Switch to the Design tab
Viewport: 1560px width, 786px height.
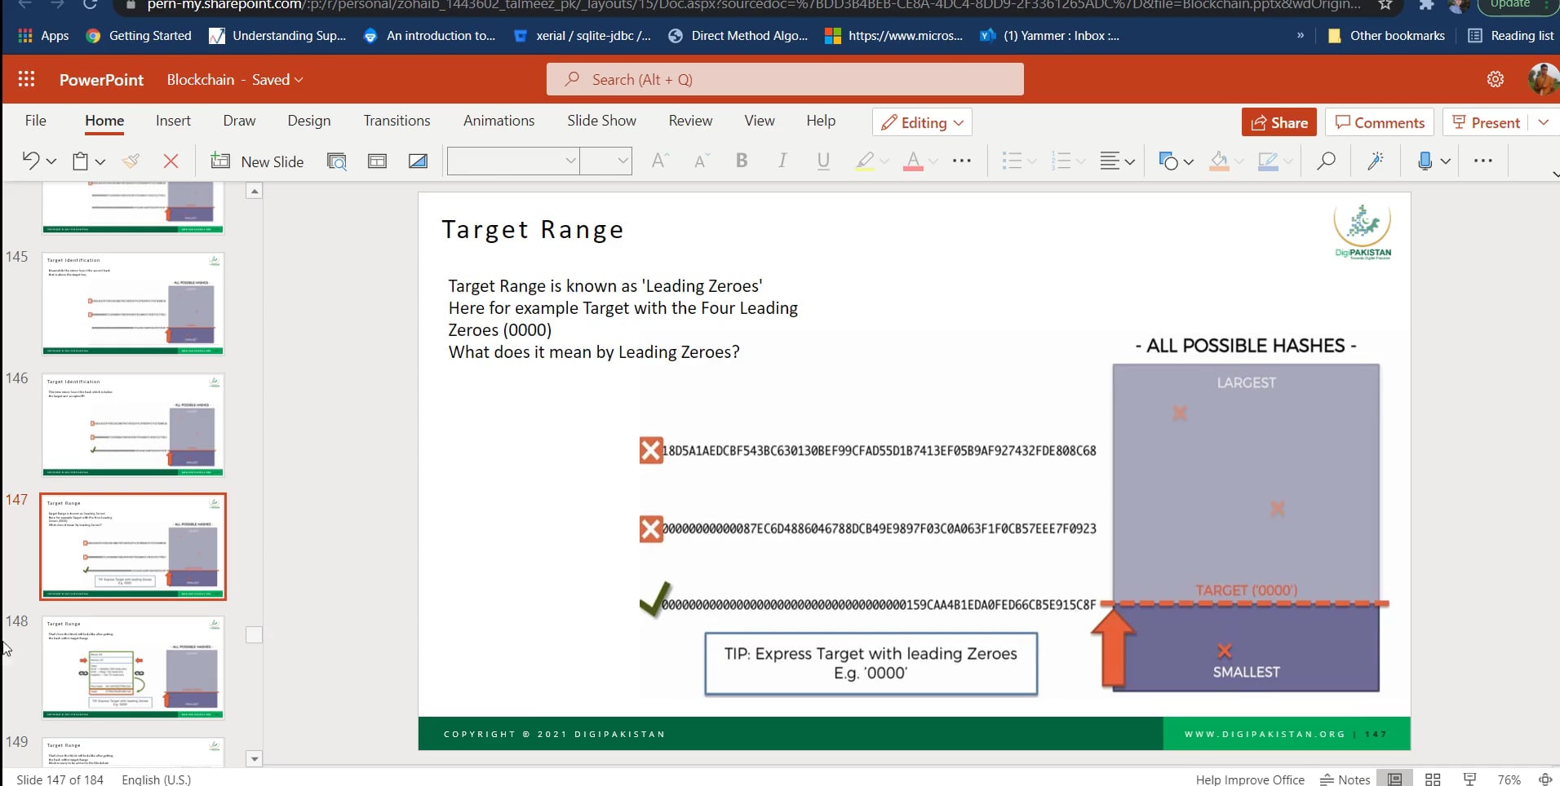308,121
